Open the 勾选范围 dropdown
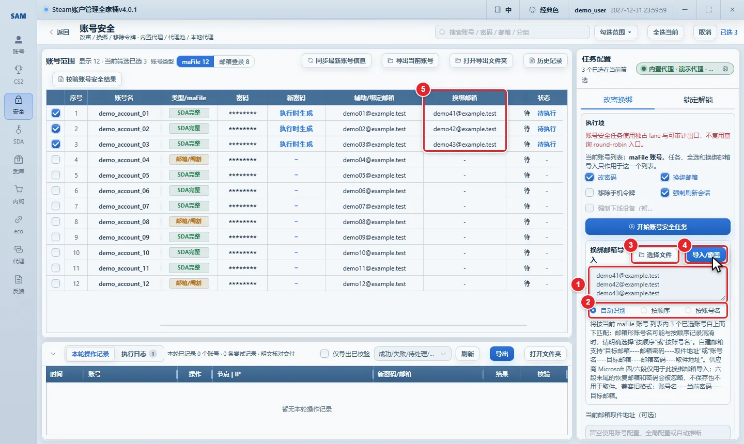Screen dimensions: 744x444 point(616,32)
